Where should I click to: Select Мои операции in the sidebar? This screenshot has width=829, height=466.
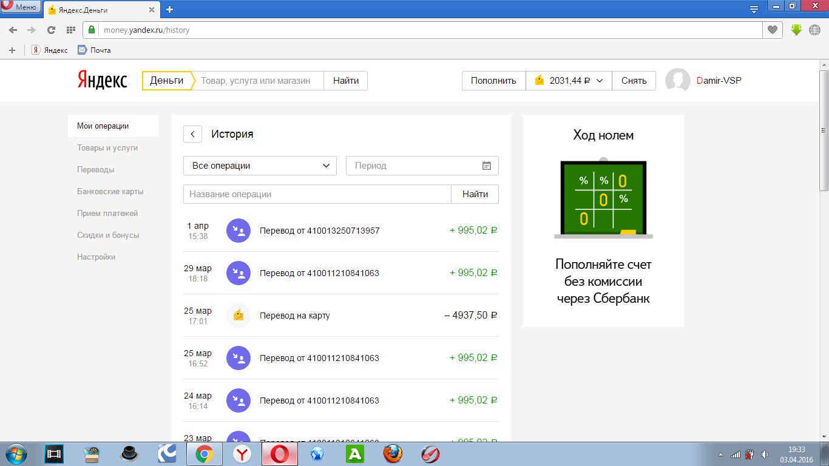113,126
